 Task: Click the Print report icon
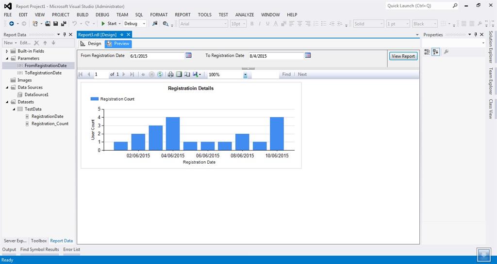pyautogui.click(x=170, y=74)
